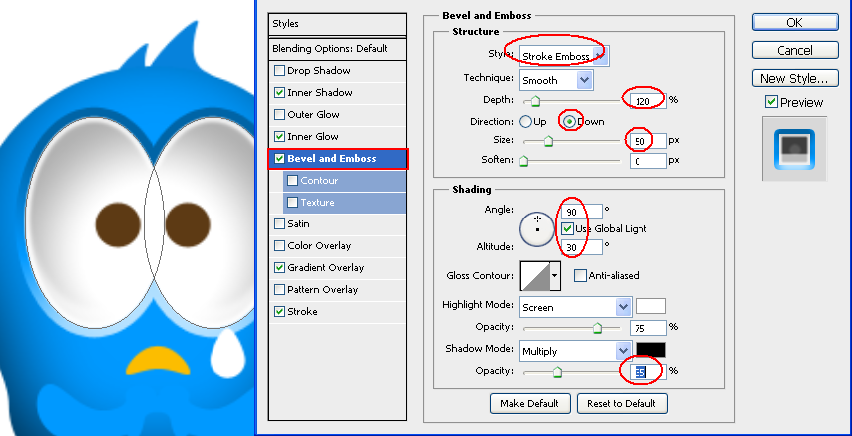This screenshot has width=852, height=436.
Task: Click the Gloss Contour curve thumbnail
Action: click(x=535, y=276)
